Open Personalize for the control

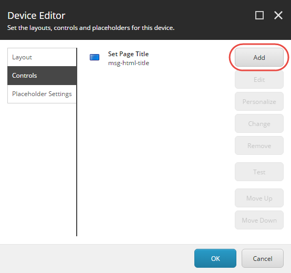click(259, 101)
